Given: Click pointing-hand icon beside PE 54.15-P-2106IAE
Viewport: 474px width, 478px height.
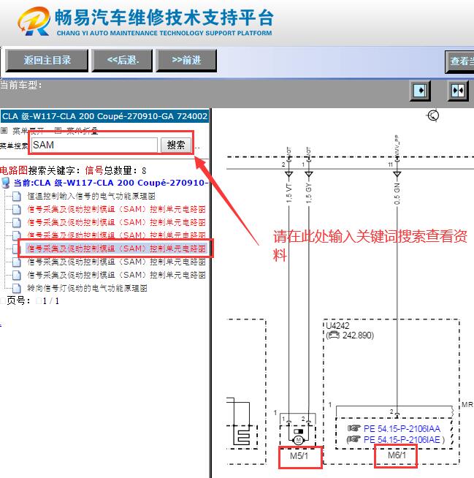Looking at the screenshot, I should tap(354, 439).
